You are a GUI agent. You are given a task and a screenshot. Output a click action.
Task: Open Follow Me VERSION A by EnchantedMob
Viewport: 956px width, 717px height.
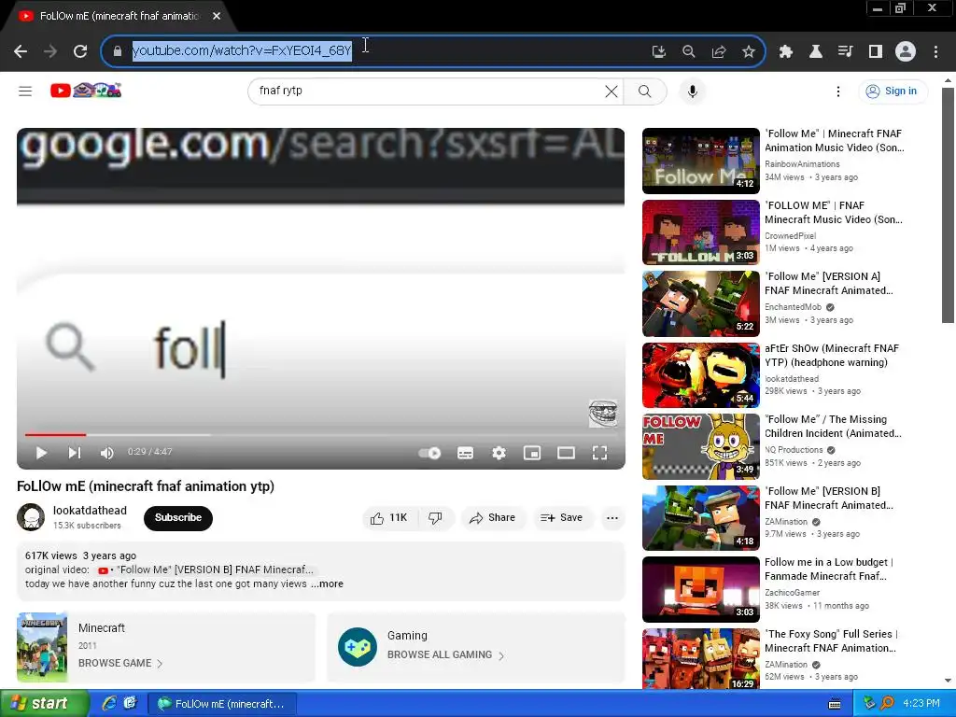point(700,303)
